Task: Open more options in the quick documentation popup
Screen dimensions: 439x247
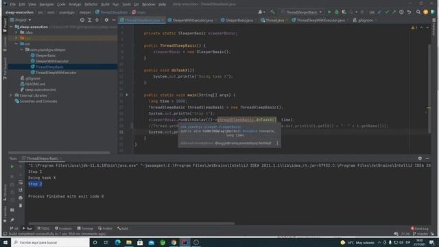Action: pyautogui.click(x=277, y=143)
